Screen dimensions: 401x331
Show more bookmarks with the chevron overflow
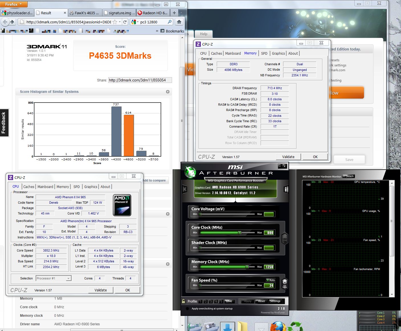point(157,31)
